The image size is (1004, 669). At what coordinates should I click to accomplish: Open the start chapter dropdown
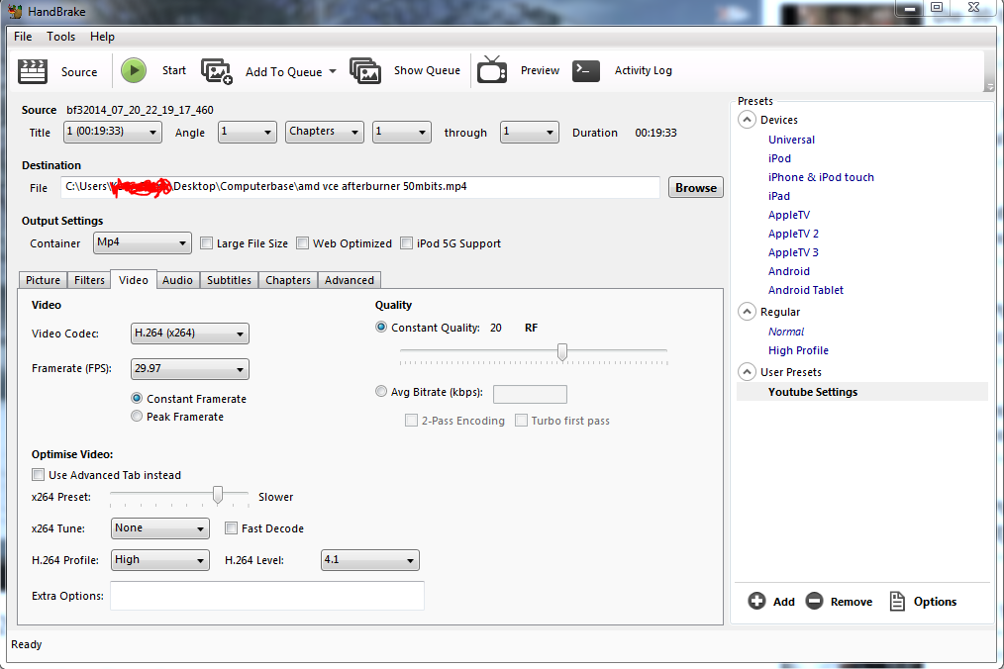[x=401, y=132]
